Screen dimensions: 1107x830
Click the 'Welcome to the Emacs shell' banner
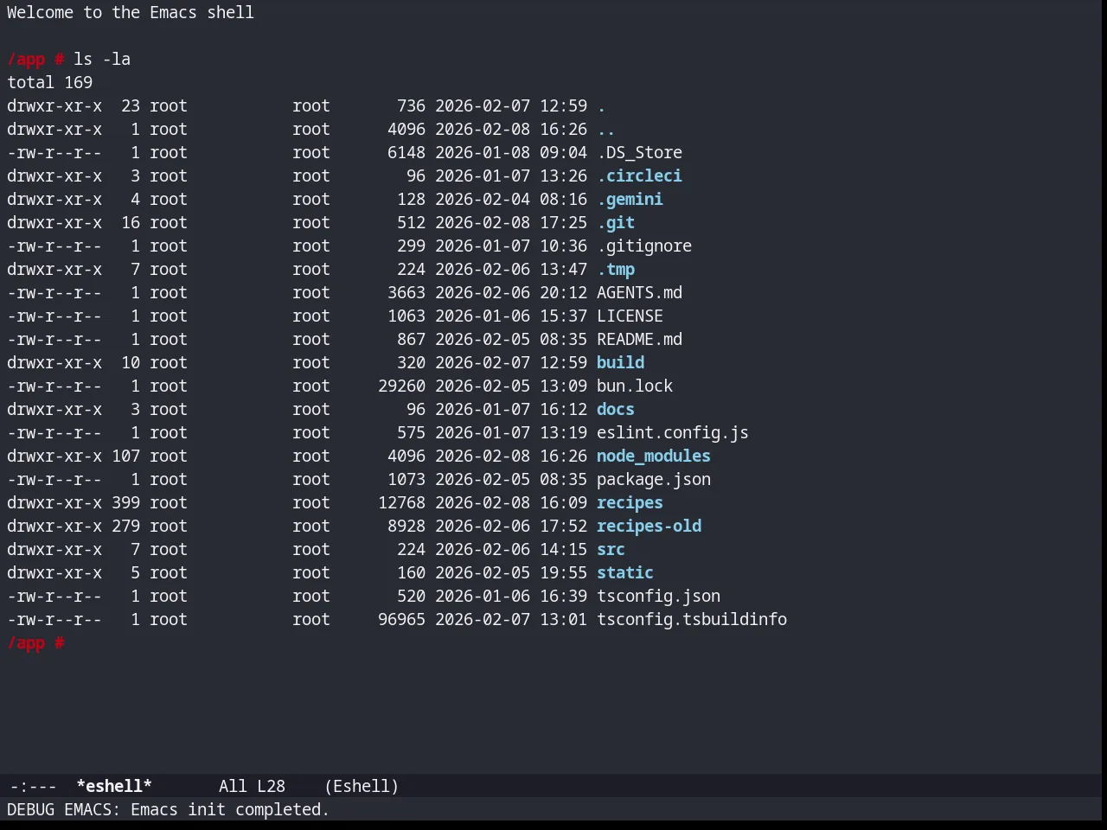pos(131,12)
